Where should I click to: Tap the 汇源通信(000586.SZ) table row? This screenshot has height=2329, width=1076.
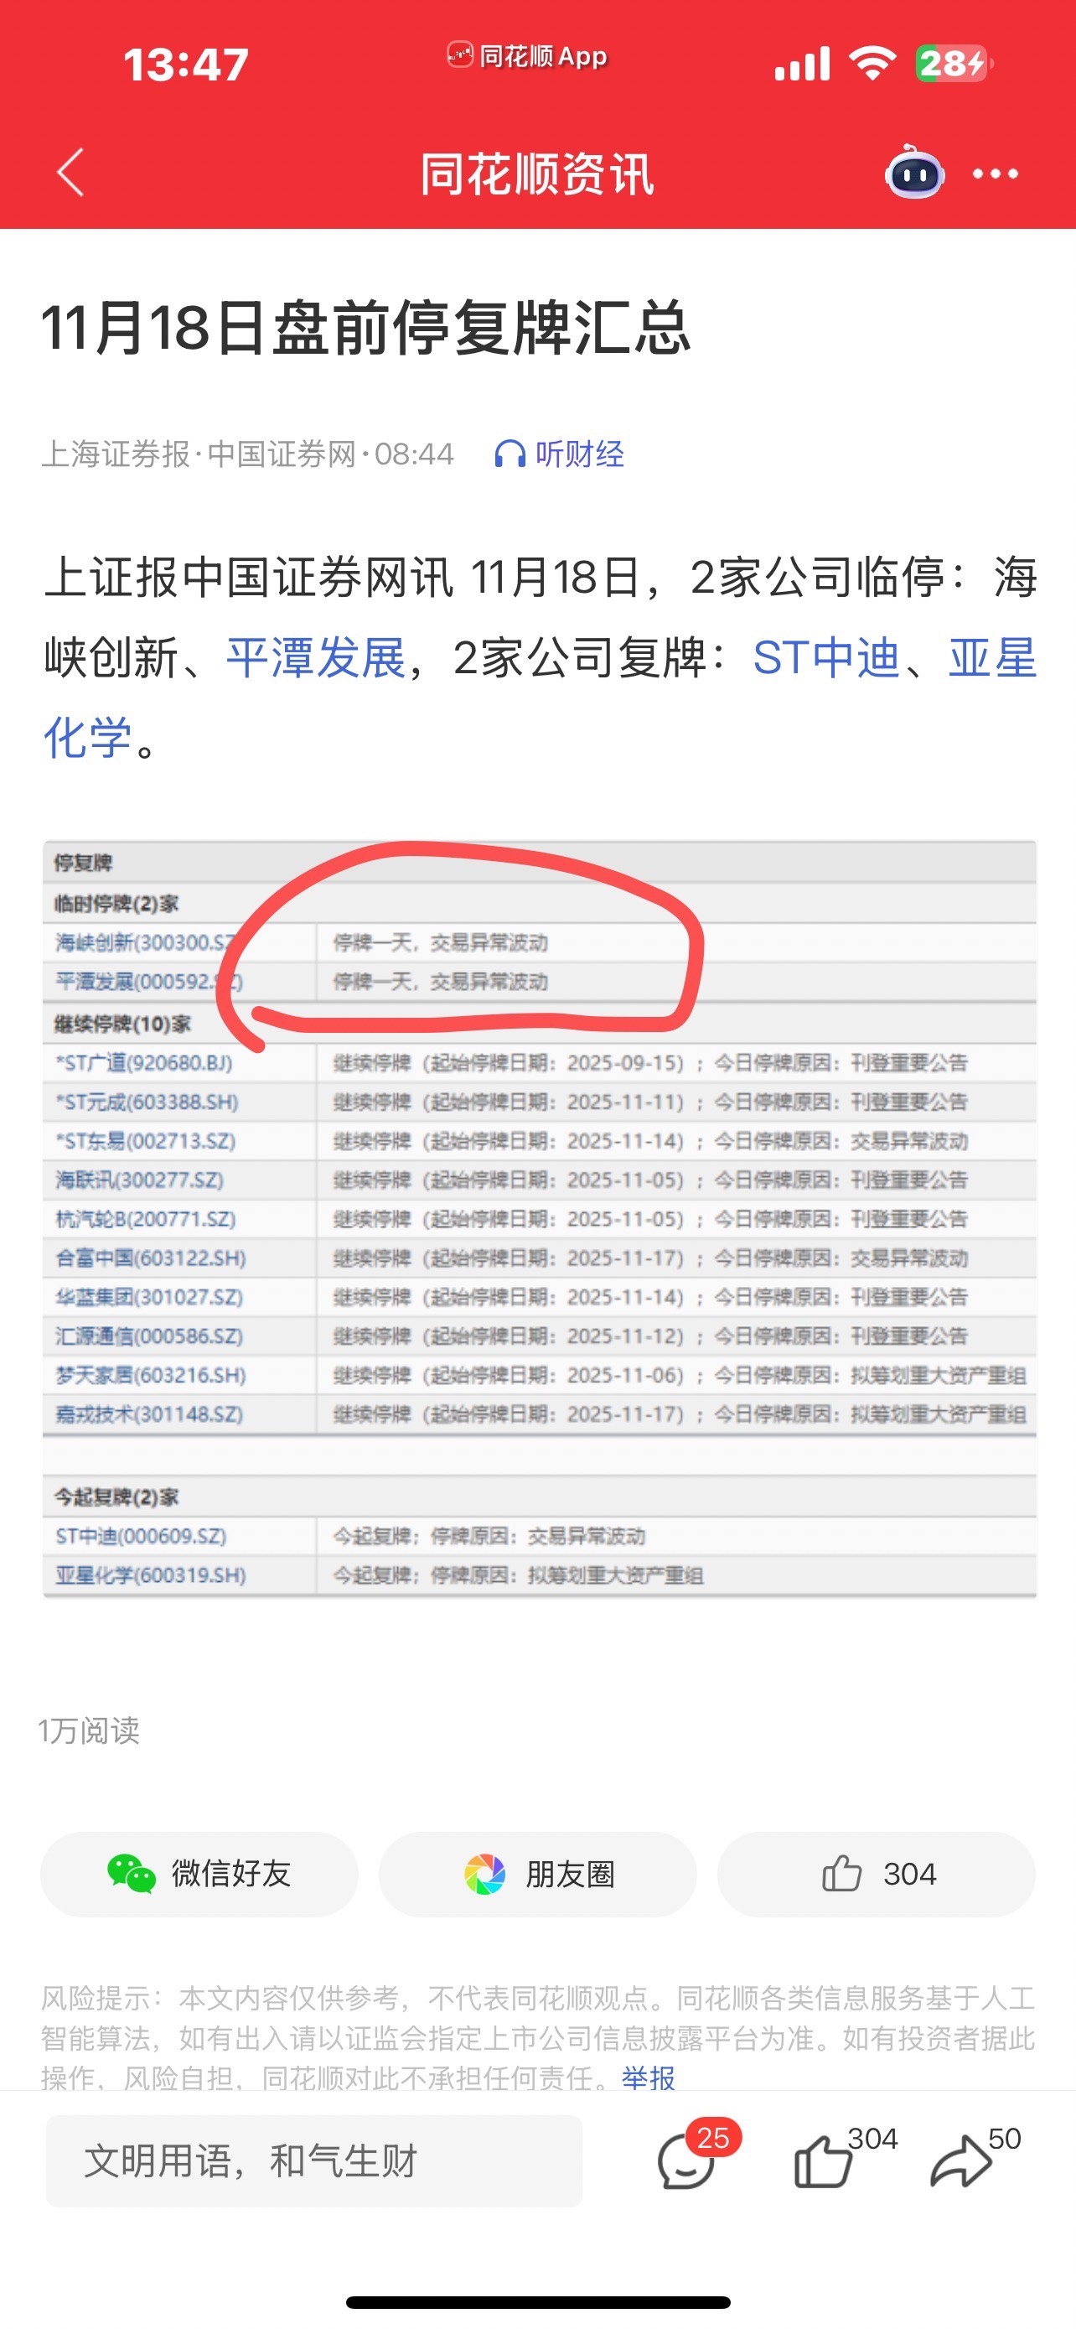click(x=540, y=1336)
